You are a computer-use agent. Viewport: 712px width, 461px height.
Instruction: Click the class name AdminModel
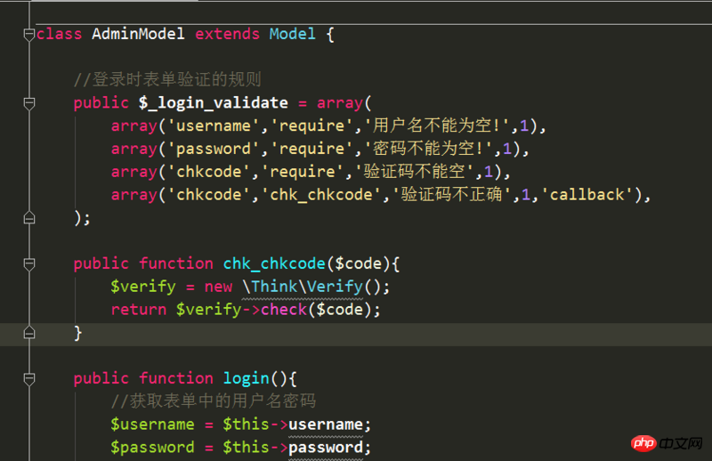138,34
